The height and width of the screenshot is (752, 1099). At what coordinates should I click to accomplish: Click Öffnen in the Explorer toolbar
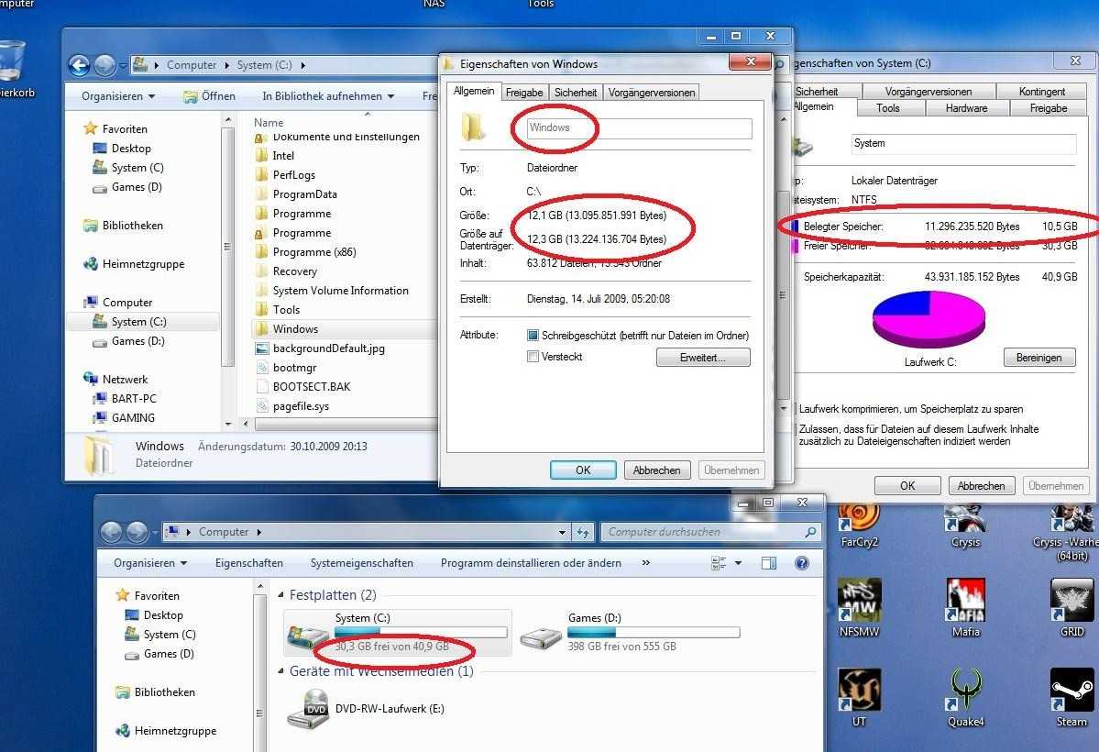pyautogui.click(x=210, y=96)
